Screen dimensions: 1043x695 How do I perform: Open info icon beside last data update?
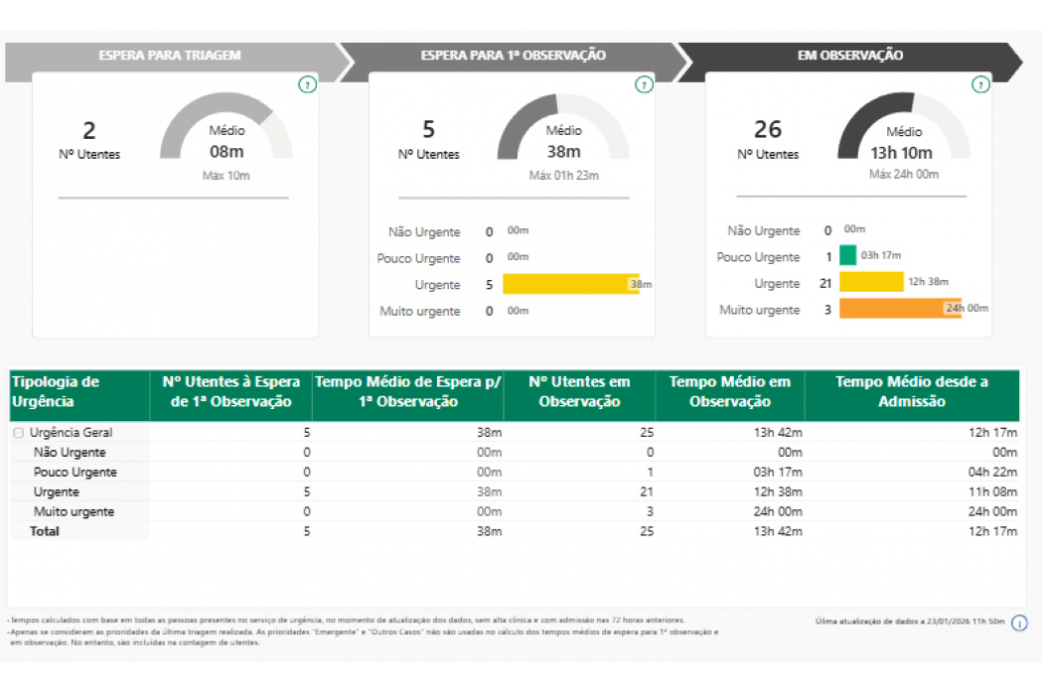point(1019,624)
